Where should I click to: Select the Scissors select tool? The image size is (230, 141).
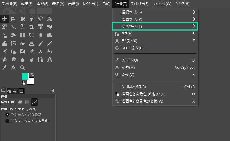click(x=50, y=19)
